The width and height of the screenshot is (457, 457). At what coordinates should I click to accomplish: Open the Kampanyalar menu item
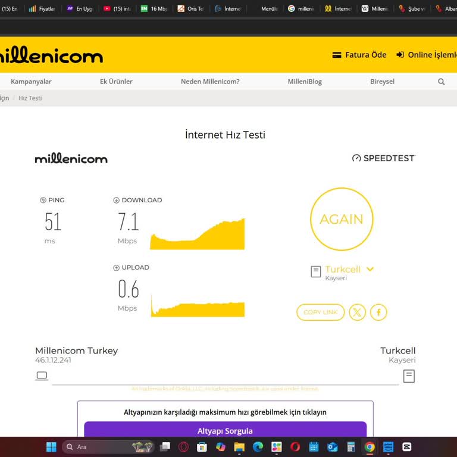(x=31, y=82)
